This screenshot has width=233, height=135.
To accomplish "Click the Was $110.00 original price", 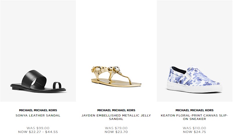I will [x=194, y=128].
